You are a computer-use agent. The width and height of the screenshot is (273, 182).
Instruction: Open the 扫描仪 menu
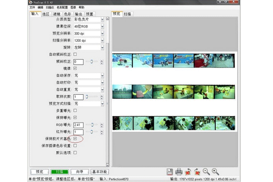(49, 7)
